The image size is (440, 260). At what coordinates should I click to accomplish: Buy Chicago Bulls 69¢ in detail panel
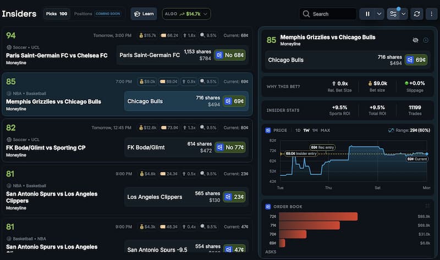pyautogui.click(x=416, y=60)
